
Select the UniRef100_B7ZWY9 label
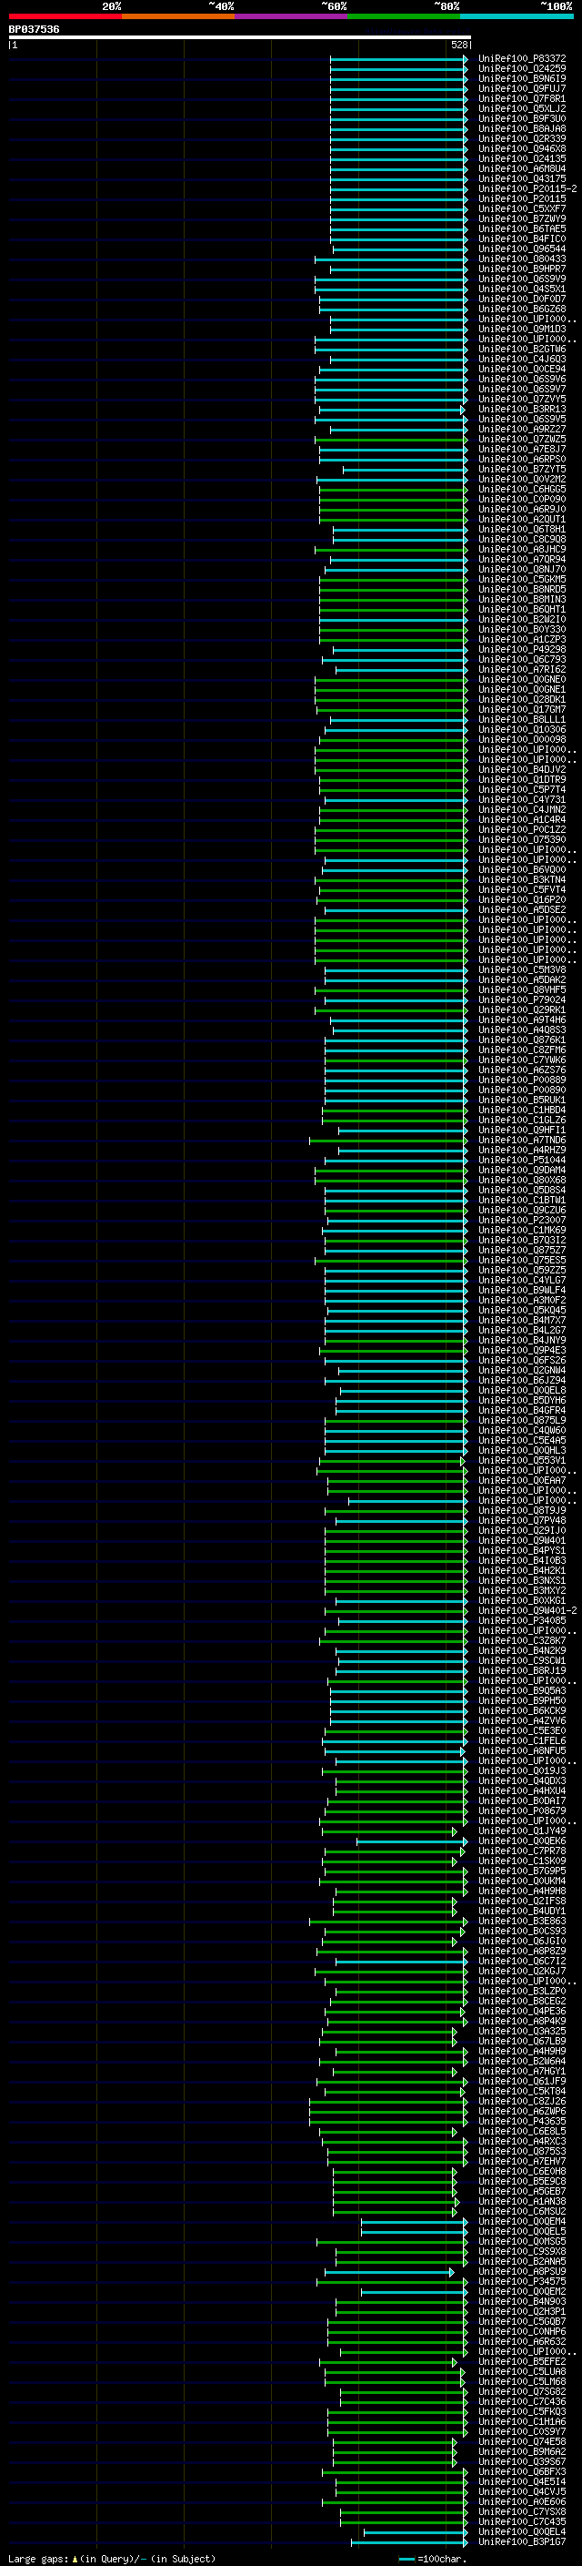tap(521, 219)
